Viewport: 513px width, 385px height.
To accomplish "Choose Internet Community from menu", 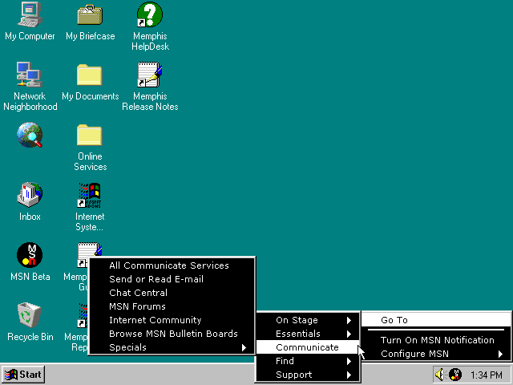I will click(172, 320).
